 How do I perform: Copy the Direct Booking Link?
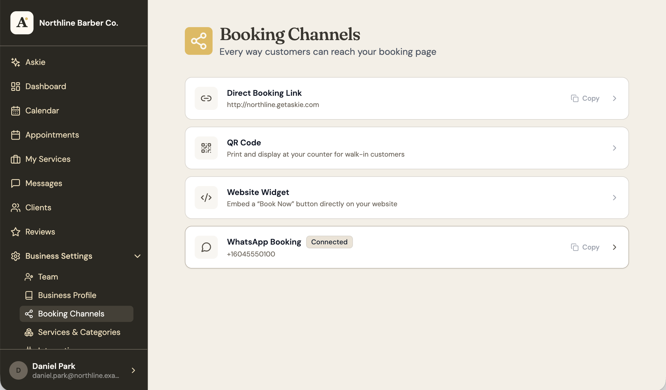click(585, 98)
